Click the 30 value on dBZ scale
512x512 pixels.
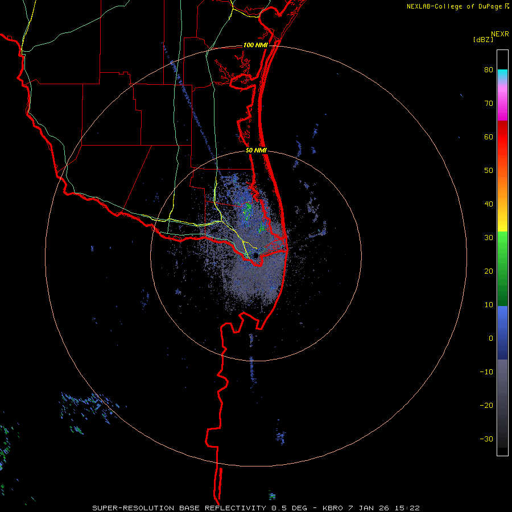click(489, 237)
